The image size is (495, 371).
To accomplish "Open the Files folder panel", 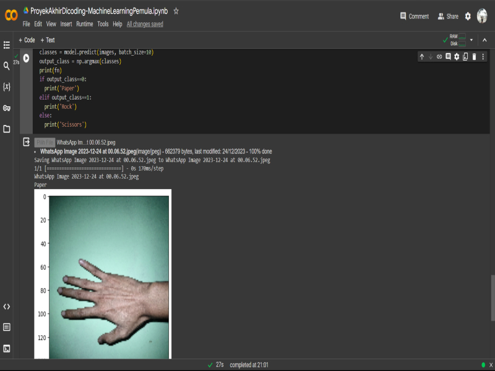I will (7, 129).
